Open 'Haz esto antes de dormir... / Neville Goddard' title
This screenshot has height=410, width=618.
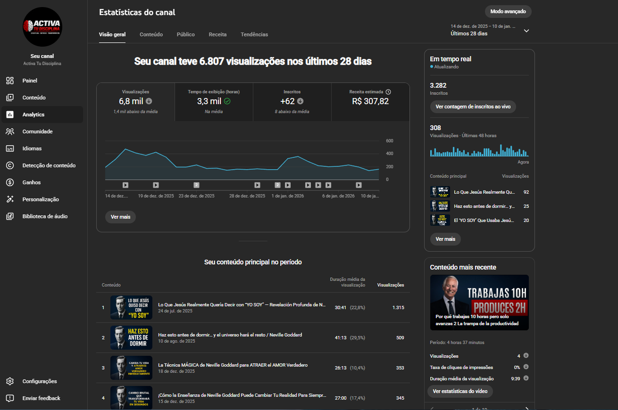coord(230,335)
